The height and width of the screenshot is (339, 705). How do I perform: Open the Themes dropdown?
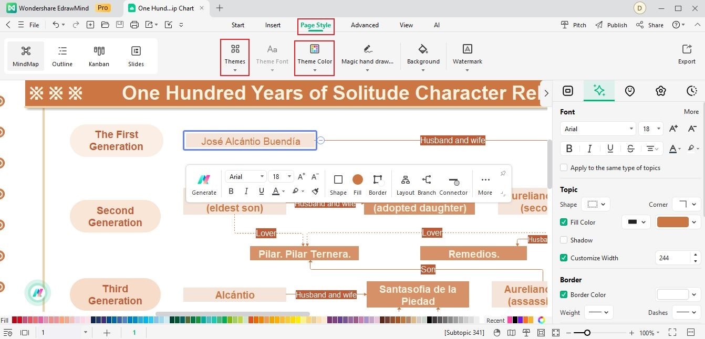235,57
